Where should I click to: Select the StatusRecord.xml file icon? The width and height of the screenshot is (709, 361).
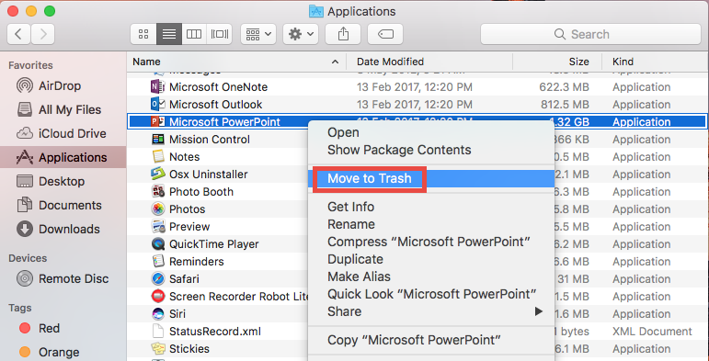tap(158, 332)
